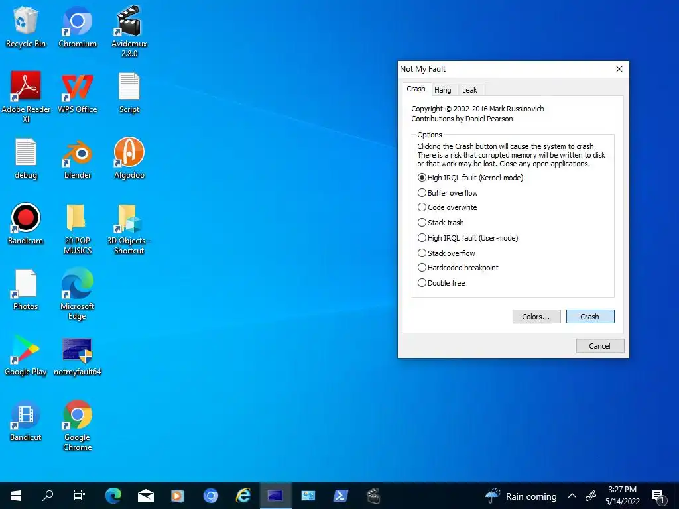Open the media player taskbar icon

pyautogui.click(x=178, y=496)
